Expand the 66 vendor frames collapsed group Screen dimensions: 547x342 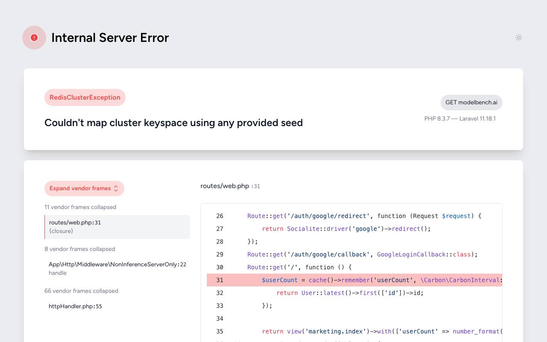(81, 291)
